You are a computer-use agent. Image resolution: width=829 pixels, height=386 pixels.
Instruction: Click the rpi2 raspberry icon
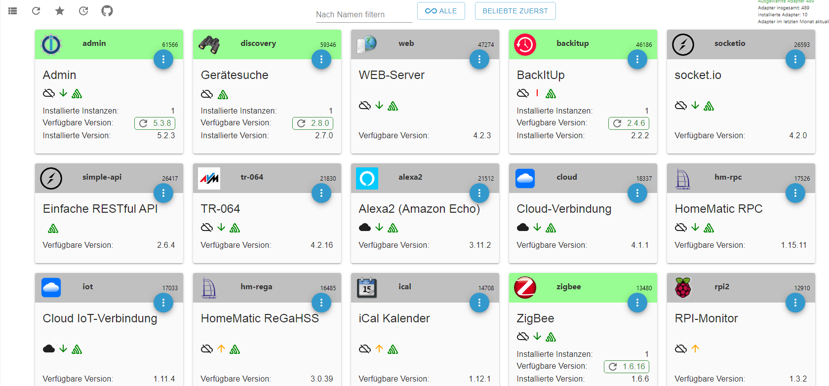683,288
